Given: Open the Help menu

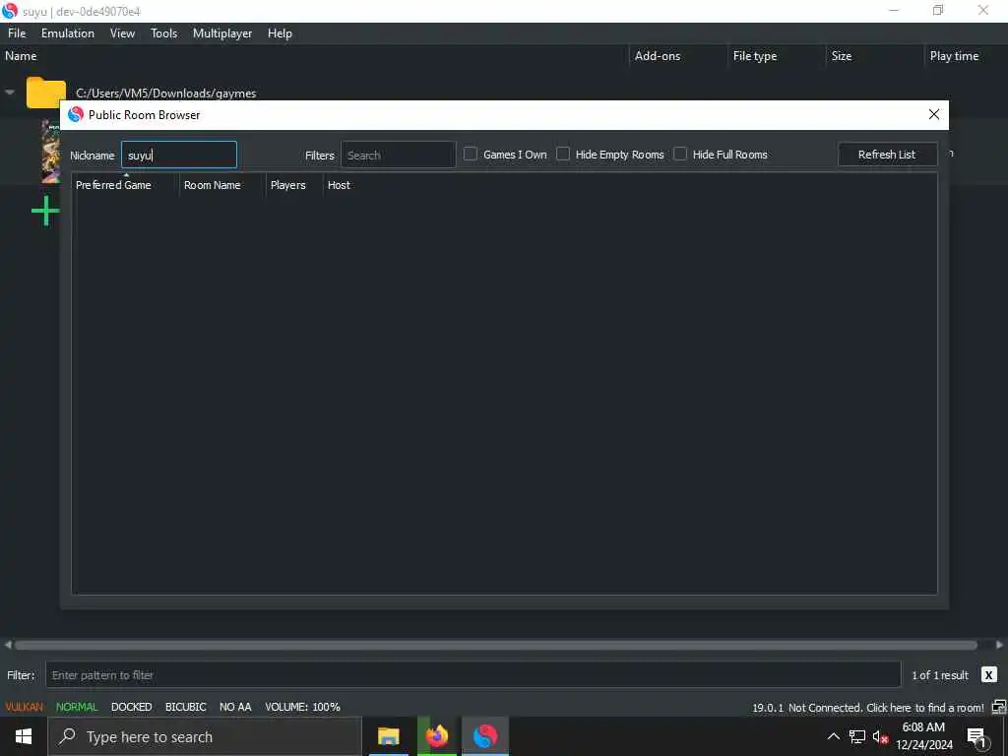Looking at the screenshot, I should tap(280, 33).
